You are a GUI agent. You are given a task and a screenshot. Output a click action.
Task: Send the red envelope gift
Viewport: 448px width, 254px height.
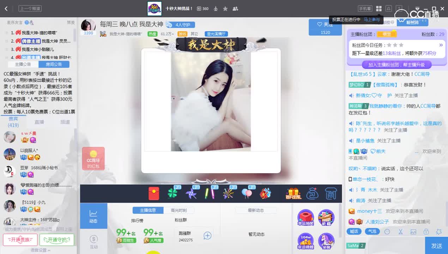pyautogui.click(x=154, y=193)
